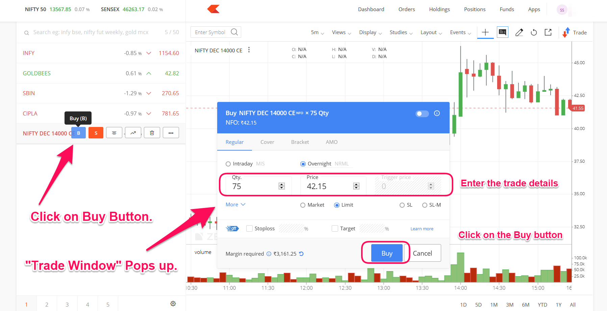
Task: Click orange S sell button for NIFTY DEC
Action: pyautogui.click(x=96, y=133)
